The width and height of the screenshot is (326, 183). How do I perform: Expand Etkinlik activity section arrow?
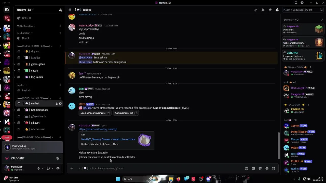[322, 20]
